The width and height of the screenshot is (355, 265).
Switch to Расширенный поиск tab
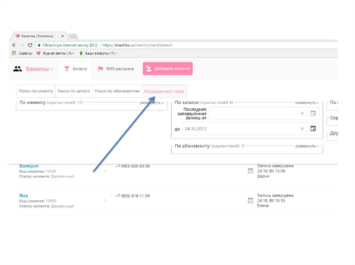click(x=165, y=91)
